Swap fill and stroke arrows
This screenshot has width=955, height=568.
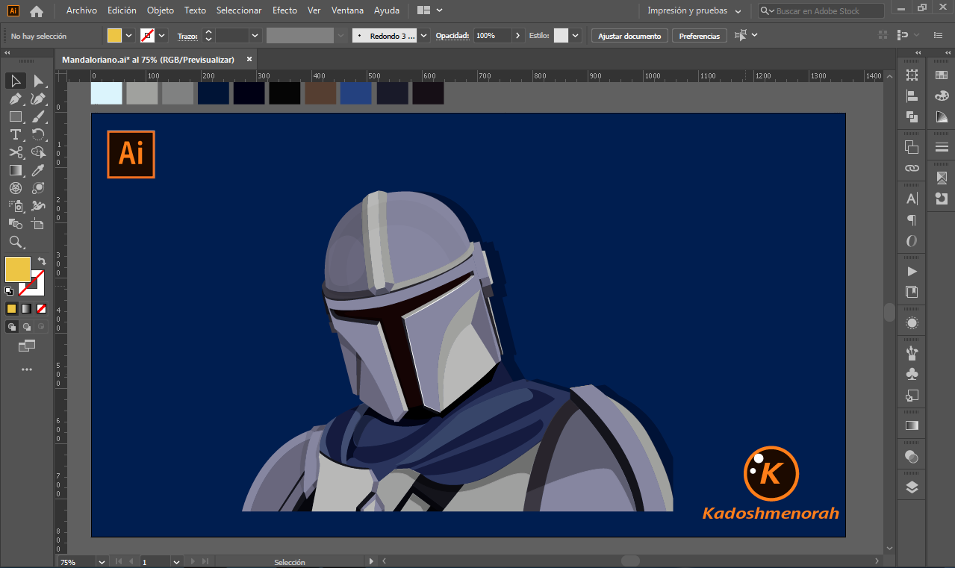tap(42, 261)
